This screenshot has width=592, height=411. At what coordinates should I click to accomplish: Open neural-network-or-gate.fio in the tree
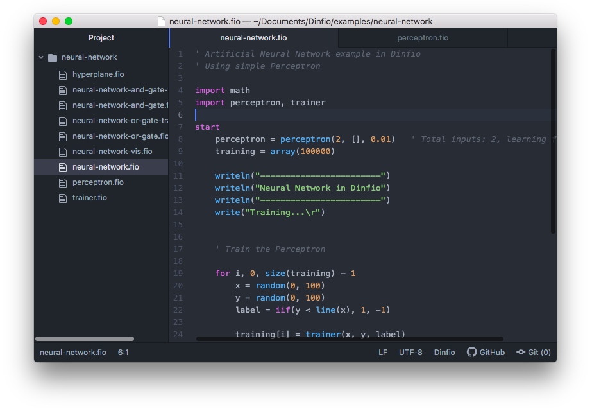pos(120,136)
